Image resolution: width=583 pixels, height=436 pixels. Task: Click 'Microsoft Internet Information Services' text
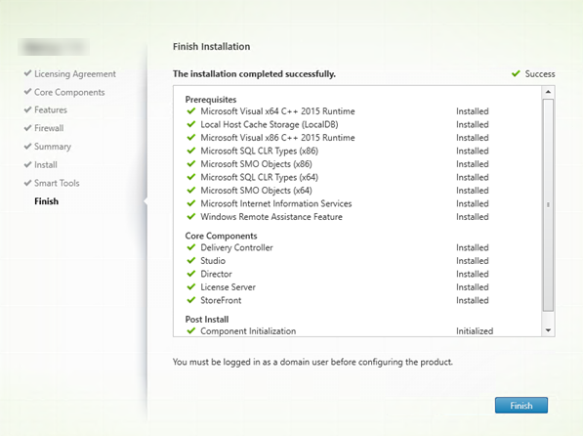pyautogui.click(x=276, y=203)
